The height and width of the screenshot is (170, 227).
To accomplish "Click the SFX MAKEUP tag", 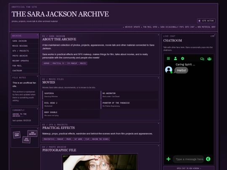I will (x=72, y=63).
